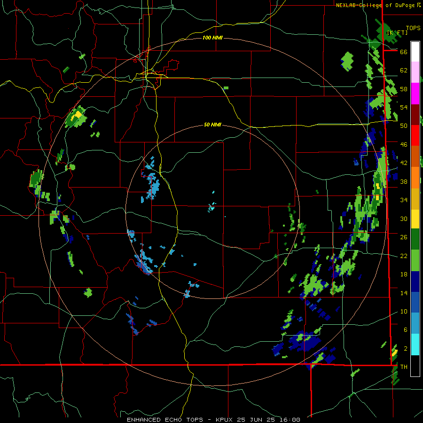Select the TH threshold label
Screen dimensions: 423x423
tap(404, 367)
